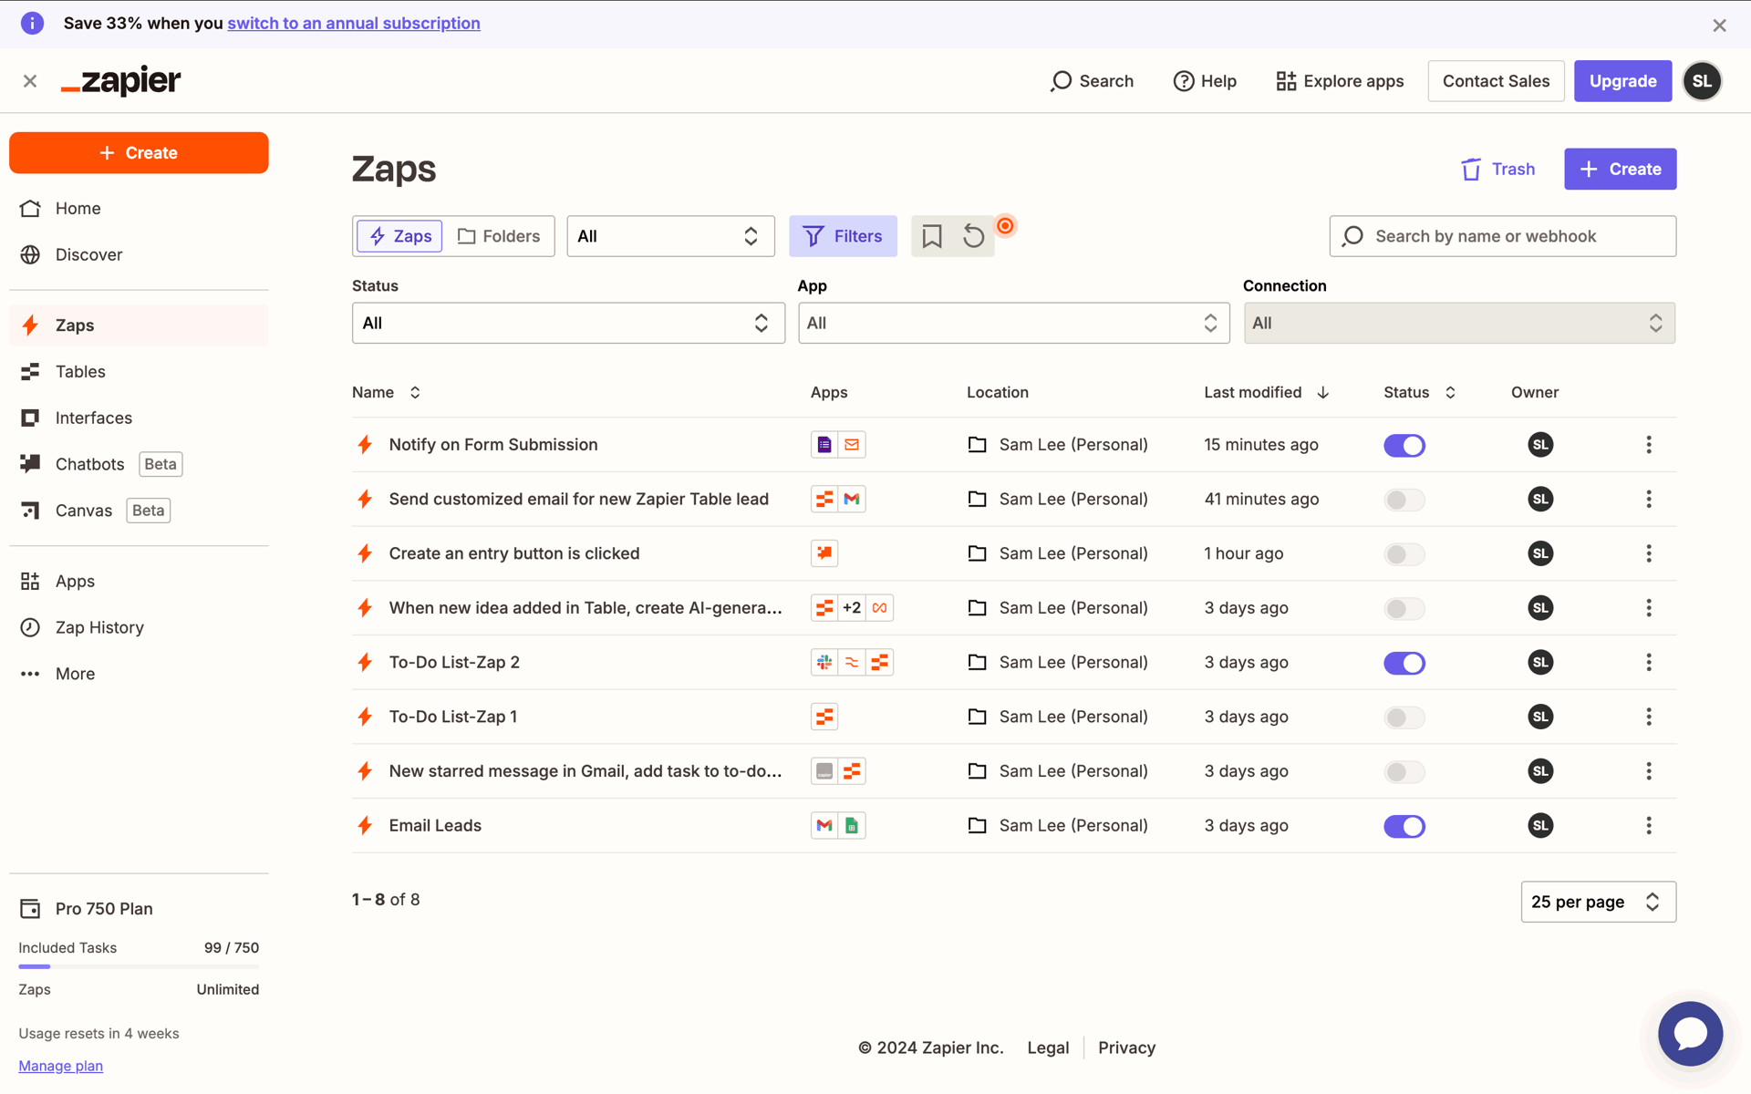Open the more options for To-Do List-Zap 2
The image size is (1751, 1094).
[1648, 663]
